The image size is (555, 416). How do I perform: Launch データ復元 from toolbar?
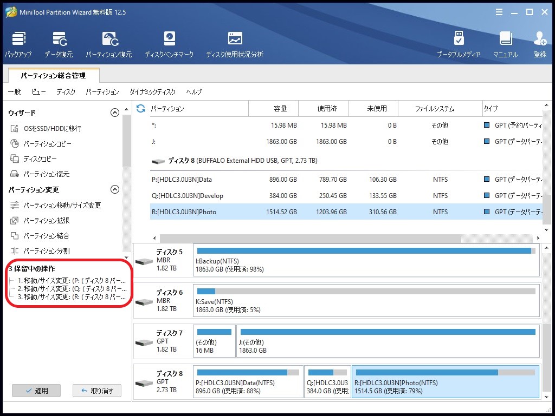coord(59,45)
